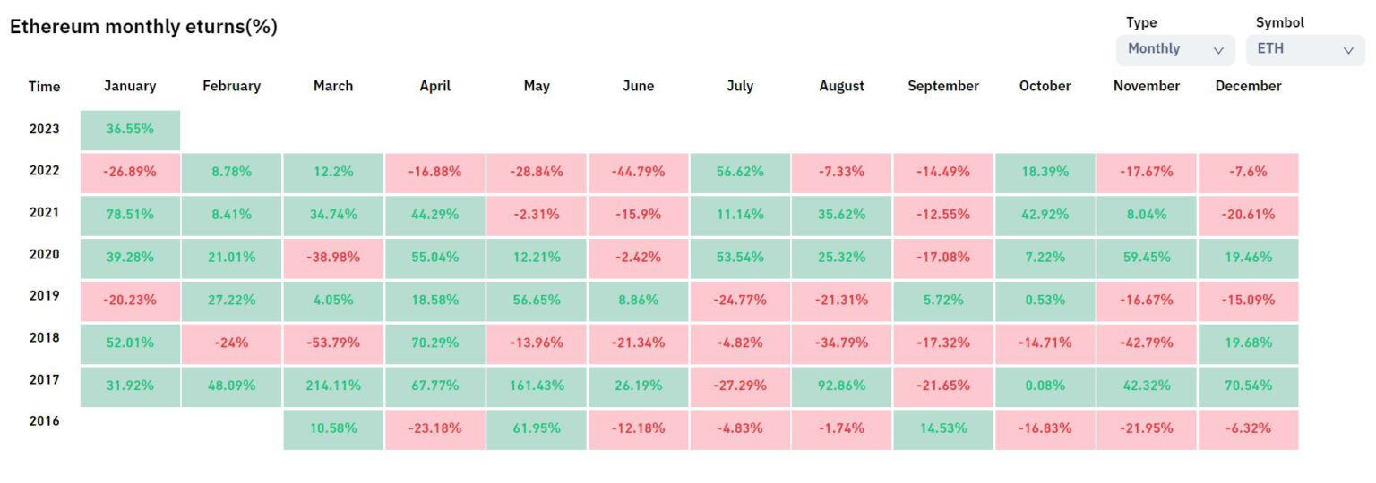Click the chevron arrow in the ETH selector

tap(1347, 50)
